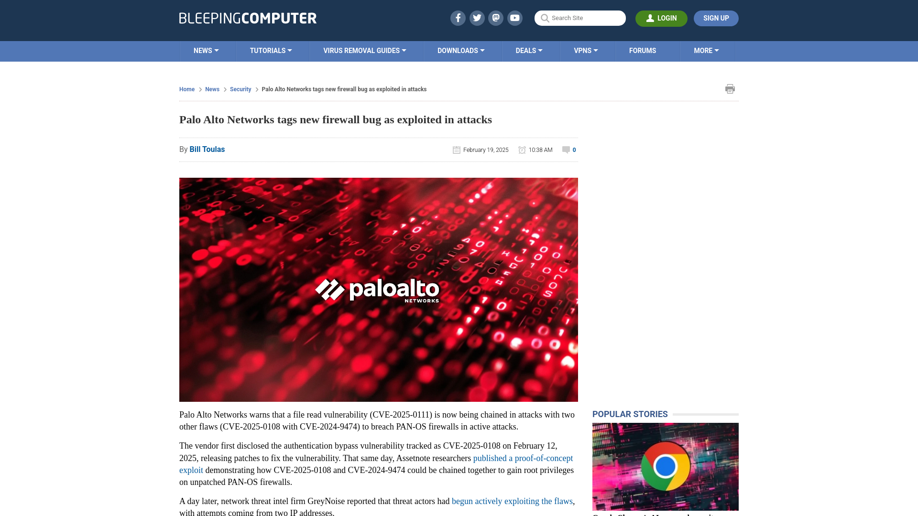The width and height of the screenshot is (918, 516).
Task: Open BleepingComputer Twitter profile
Action: pyautogui.click(x=477, y=18)
